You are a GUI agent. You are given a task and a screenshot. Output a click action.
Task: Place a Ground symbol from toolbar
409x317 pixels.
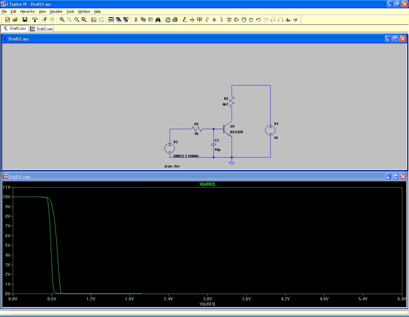point(192,20)
